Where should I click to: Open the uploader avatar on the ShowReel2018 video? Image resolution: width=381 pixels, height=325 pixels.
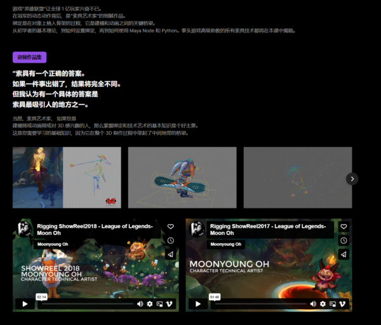click(24, 229)
